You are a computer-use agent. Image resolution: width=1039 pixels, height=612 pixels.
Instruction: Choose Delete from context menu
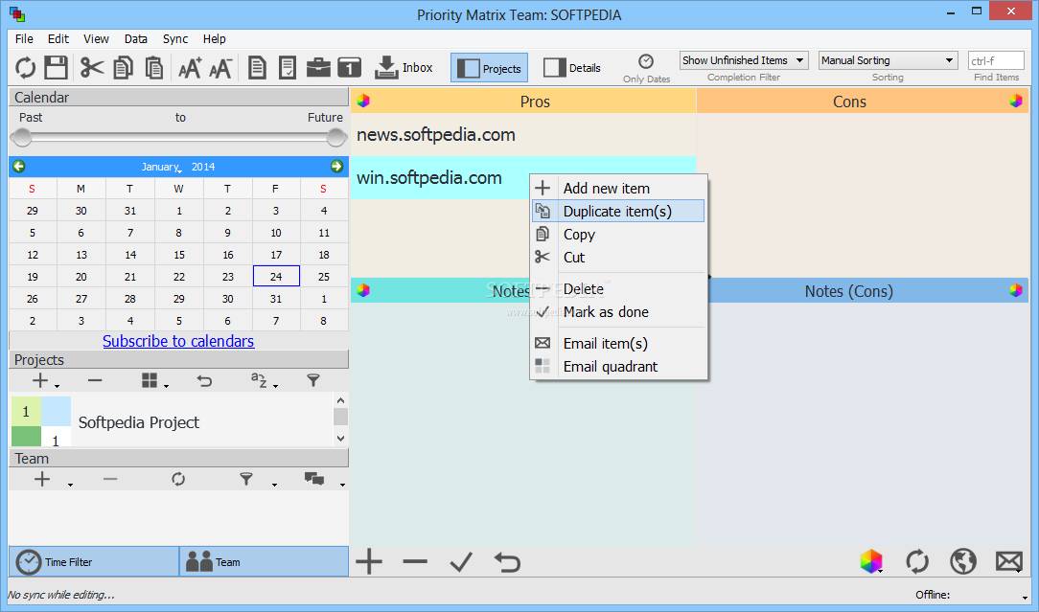618,289
